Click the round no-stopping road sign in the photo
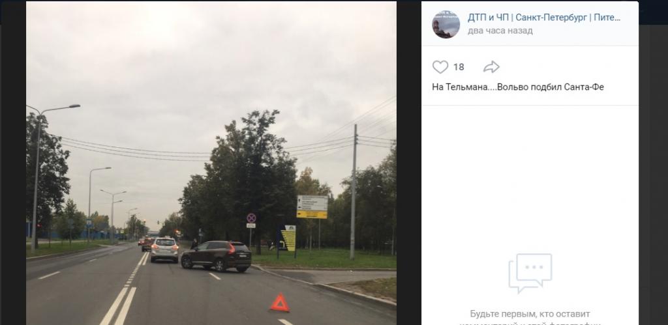Viewport: 668px width, 325px height. click(x=251, y=218)
